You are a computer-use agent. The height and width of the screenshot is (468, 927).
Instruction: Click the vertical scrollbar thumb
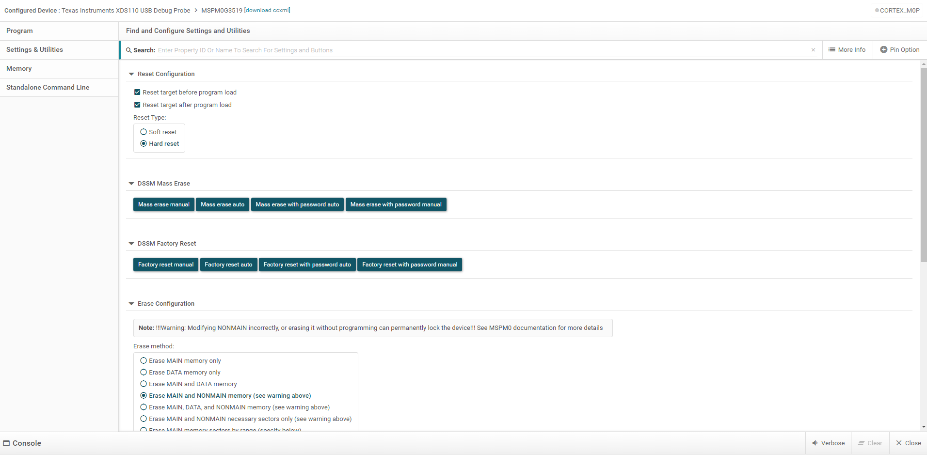point(924,165)
